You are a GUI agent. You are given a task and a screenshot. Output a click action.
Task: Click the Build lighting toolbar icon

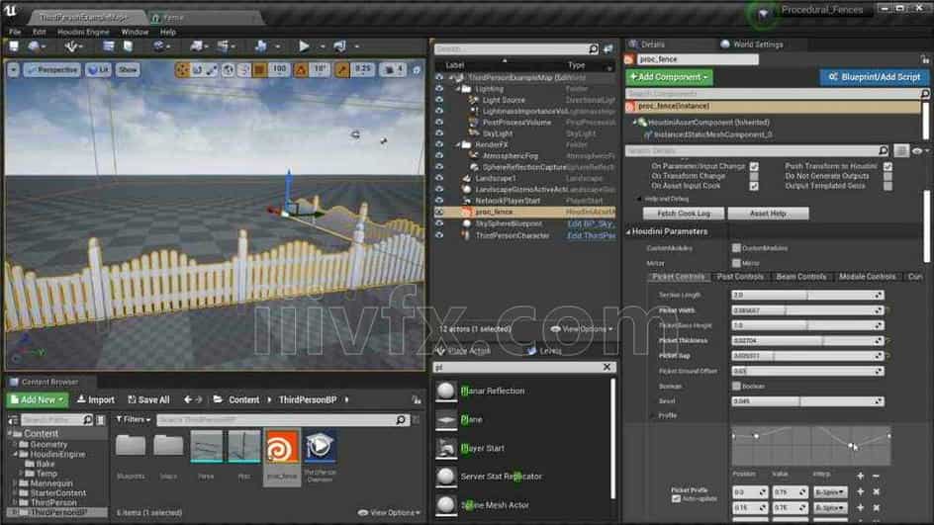tap(260, 45)
